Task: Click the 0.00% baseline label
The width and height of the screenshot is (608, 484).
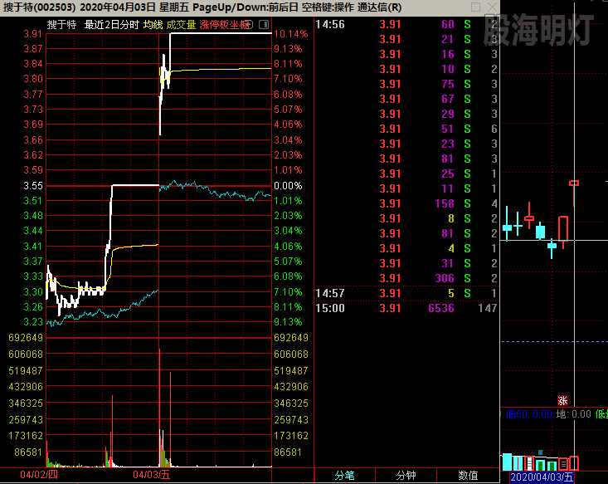Action: 288,185
